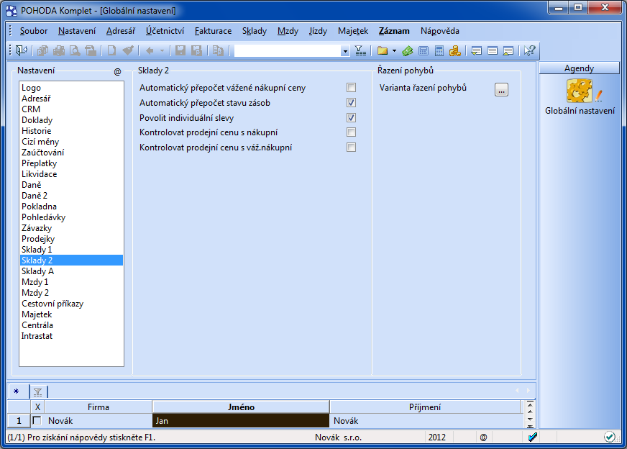The height and width of the screenshot is (449, 627).
Task: Select Daně 2 in settings list
Action: click(71, 195)
